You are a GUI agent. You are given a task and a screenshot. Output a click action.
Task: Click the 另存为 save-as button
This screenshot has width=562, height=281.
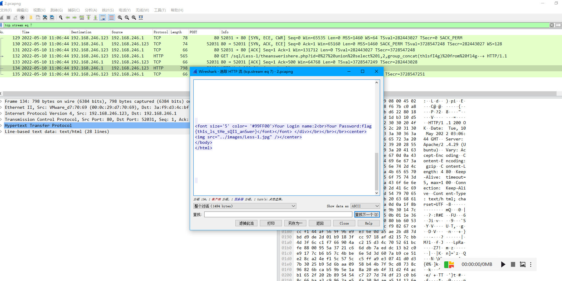pos(295,223)
